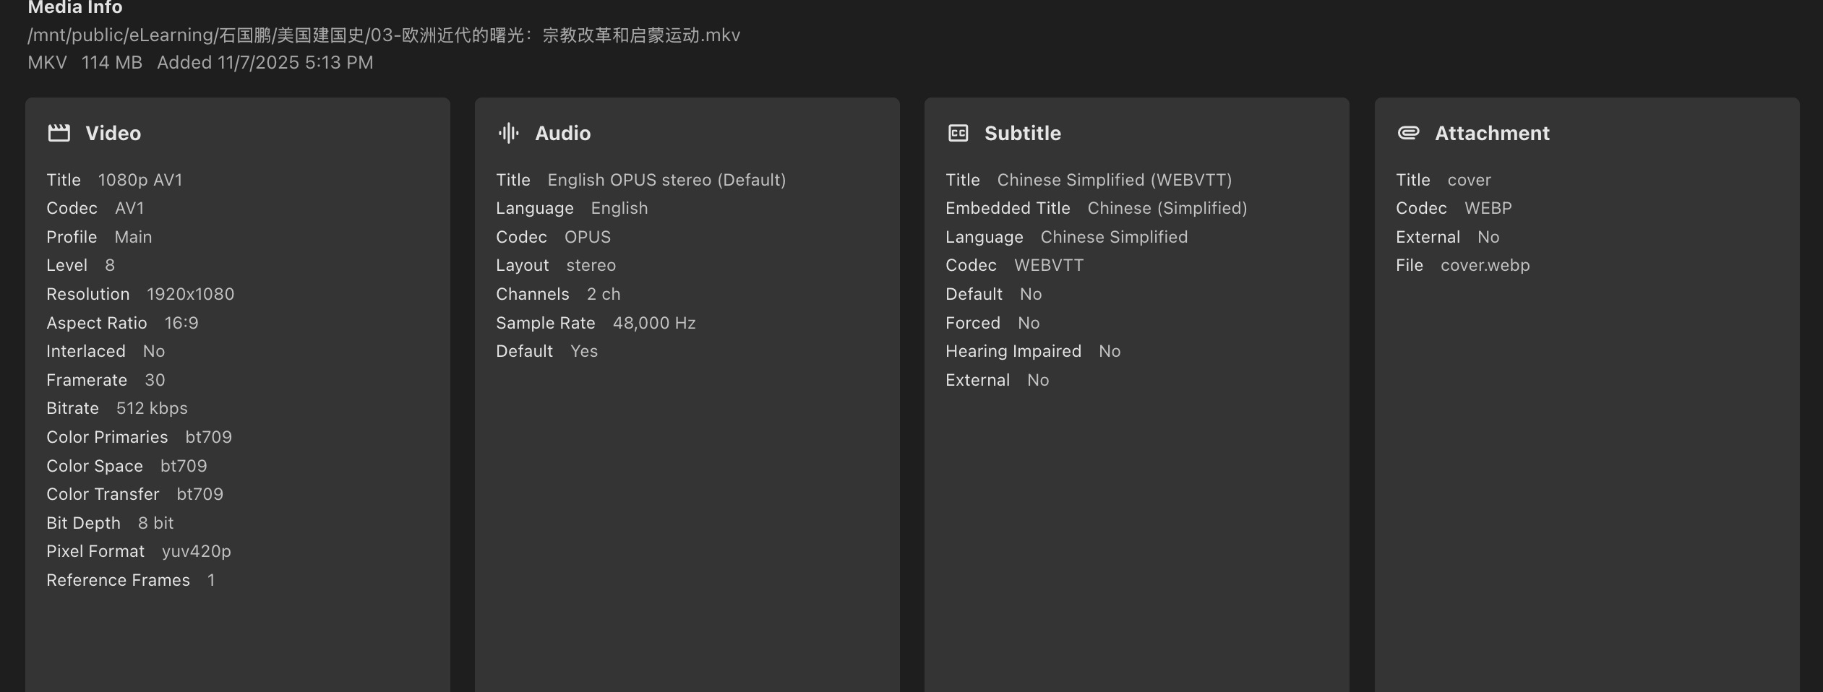Click the English OPUS stereo (Default) title
The width and height of the screenshot is (1823, 692).
666,180
